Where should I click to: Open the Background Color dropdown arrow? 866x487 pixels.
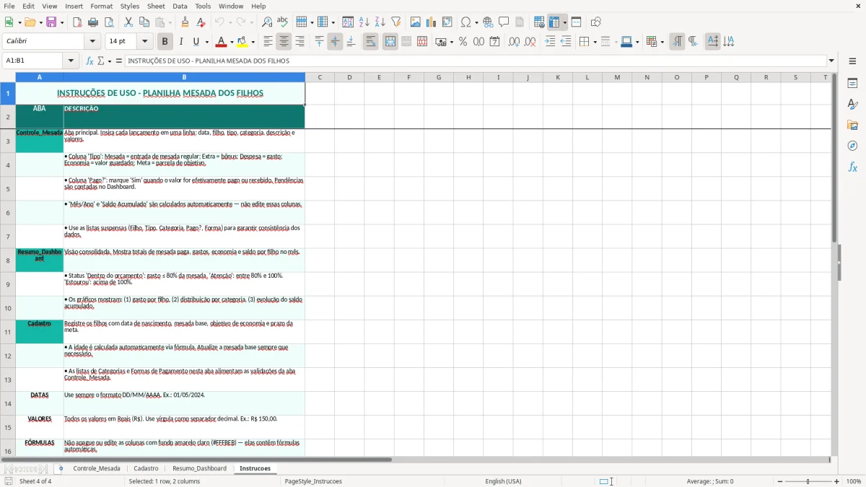(x=253, y=42)
